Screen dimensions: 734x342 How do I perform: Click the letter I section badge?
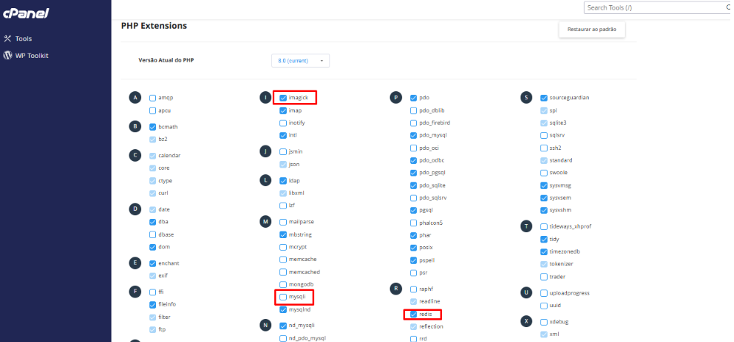(265, 98)
